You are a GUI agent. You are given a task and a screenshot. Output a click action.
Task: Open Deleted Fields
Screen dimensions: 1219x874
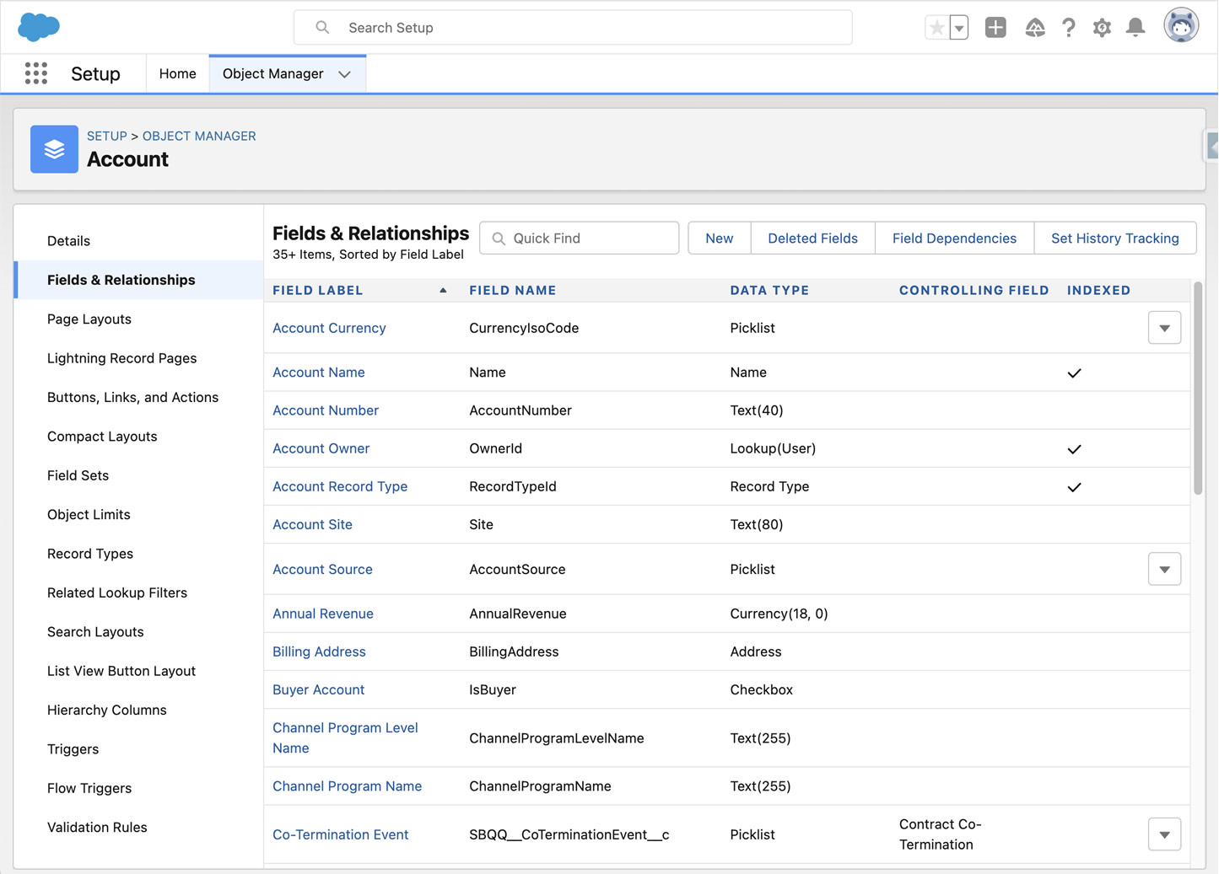pos(812,239)
